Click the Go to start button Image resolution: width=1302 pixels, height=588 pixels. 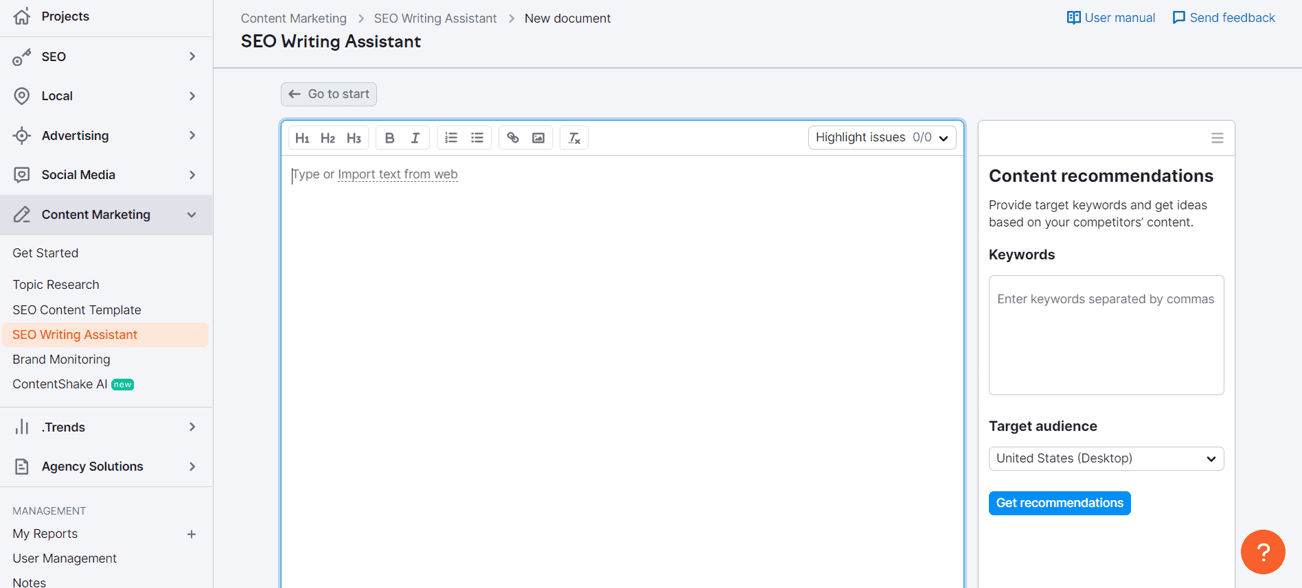329,94
